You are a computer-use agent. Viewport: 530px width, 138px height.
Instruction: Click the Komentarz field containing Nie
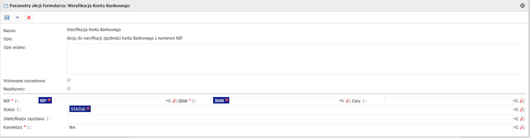click(x=289, y=127)
